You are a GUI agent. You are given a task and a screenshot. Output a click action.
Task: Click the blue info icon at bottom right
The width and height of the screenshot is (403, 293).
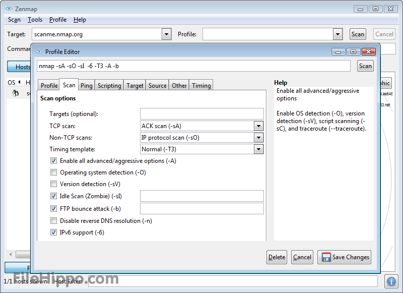pyautogui.click(x=391, y=281)
